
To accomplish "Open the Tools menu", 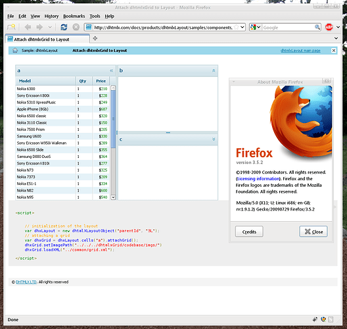I will click(x=95, y=16).
